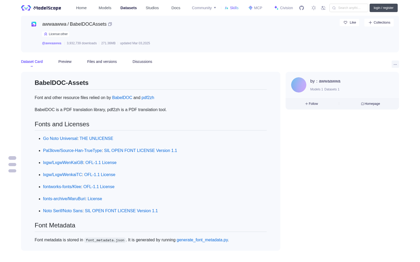Screen dimensions: 420x262
Task: Switch the language with the translate icon
Action: click(323, 8)
